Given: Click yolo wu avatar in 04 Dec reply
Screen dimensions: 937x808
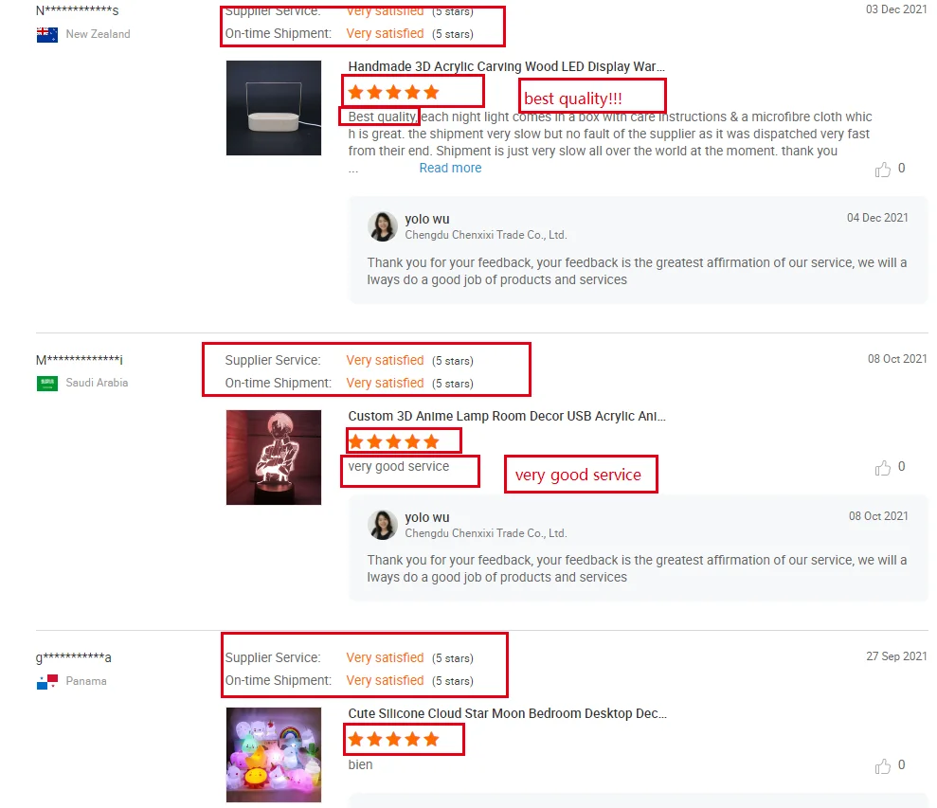Looking at the screenshot, I should (x=383, y=226).
